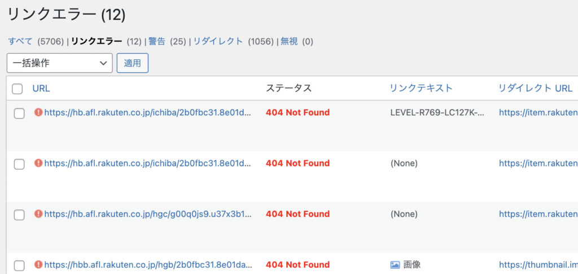Click the error icon beside hbb.afl link
Image resolution: width=578 pixels, height=274 pixels.
[38, 264]
